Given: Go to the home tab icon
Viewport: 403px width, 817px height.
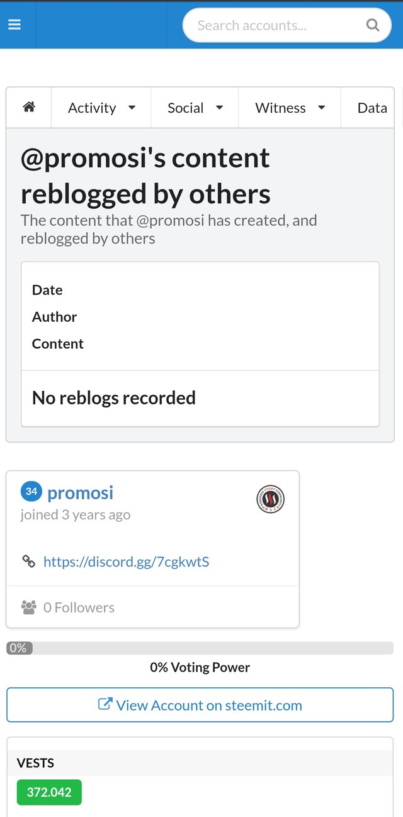Looking at the screenshot, I should pos(28,108).
